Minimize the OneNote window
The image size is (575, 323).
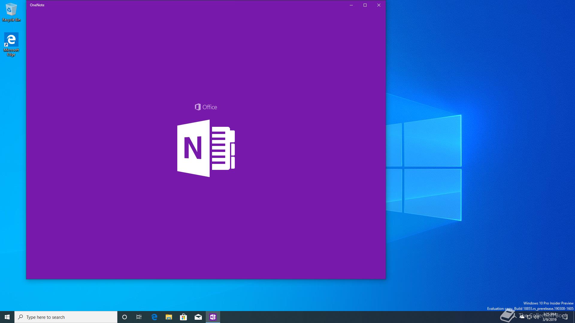[x=351, y=5]
